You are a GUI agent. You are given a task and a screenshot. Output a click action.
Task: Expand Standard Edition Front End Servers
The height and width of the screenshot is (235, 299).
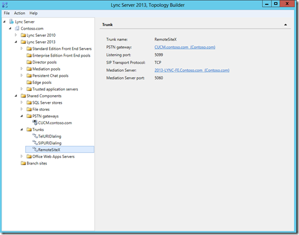[22, 48]
